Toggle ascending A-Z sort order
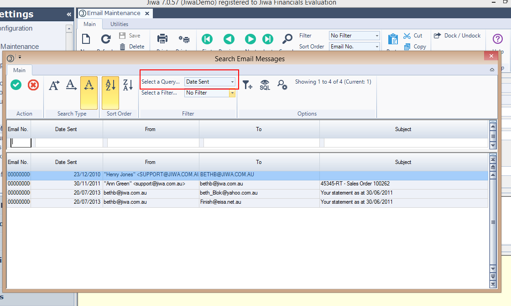 click(110, 85)
